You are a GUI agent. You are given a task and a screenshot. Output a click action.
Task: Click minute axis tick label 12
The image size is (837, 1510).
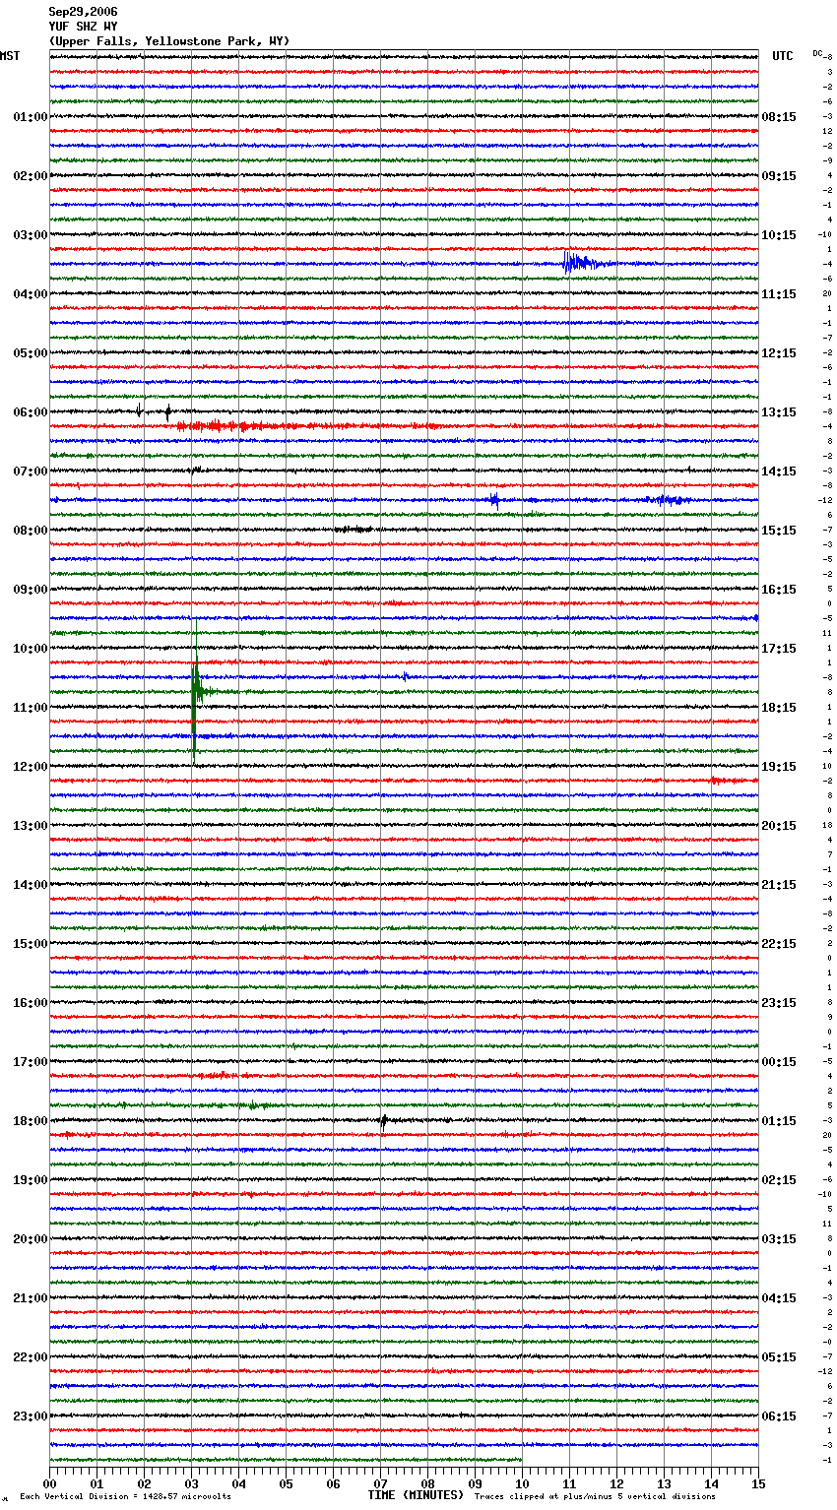[x=616, y=1483]
